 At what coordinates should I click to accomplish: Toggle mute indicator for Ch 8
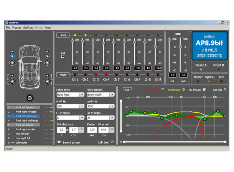pyautogui.click(x=148, y=75)
